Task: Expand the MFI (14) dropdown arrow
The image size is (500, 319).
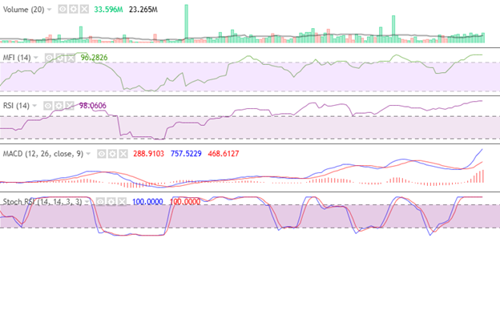Action: click(36, 58)
